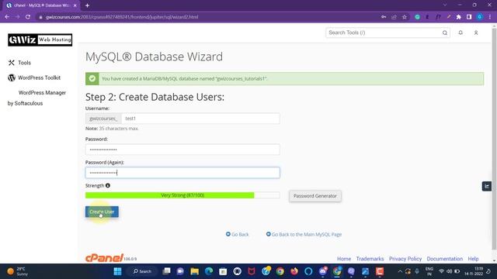497x279 pixels.
Task: Open the Trademarks footer link
Action: (x=370, y=259)
